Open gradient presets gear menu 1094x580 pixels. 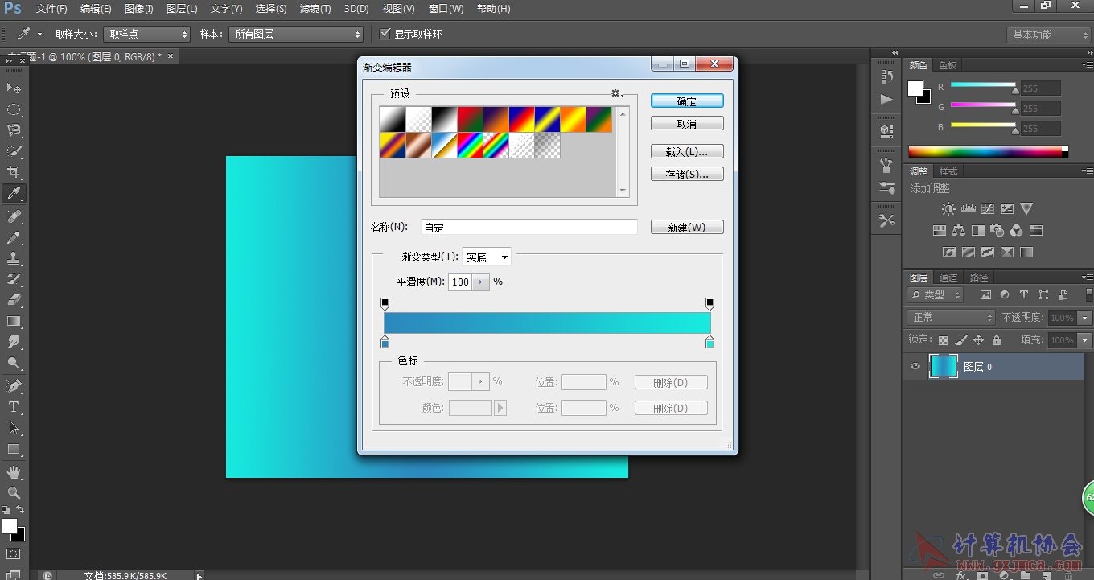click(x=617, y=93)
